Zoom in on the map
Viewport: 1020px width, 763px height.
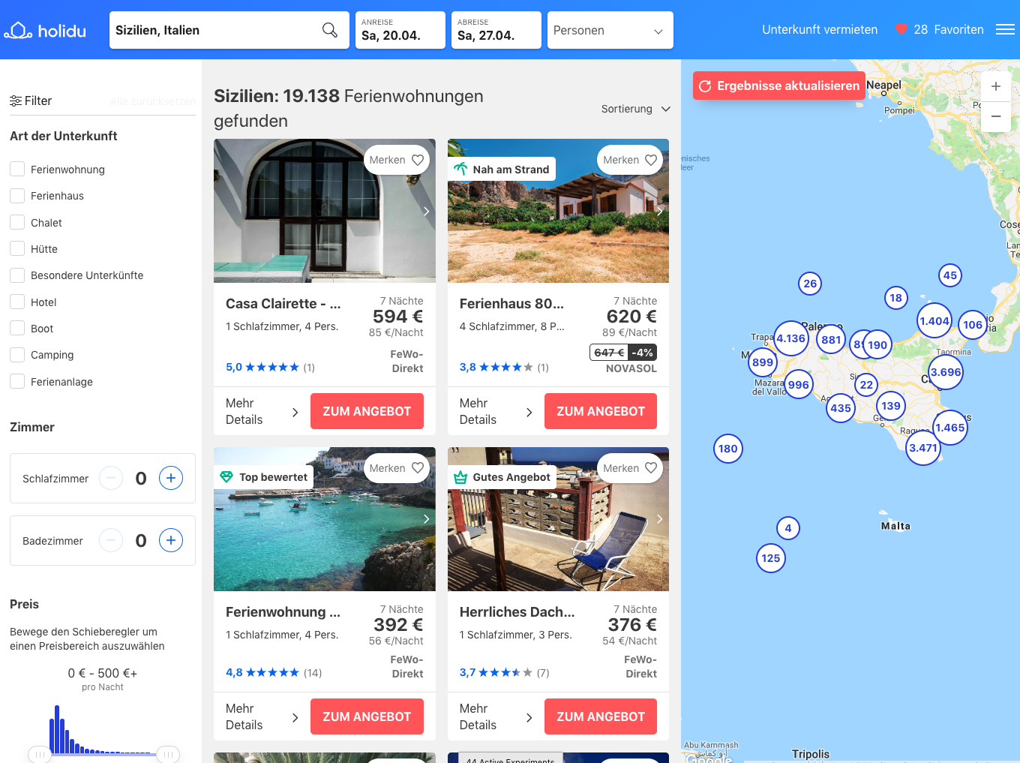point(995,86)
